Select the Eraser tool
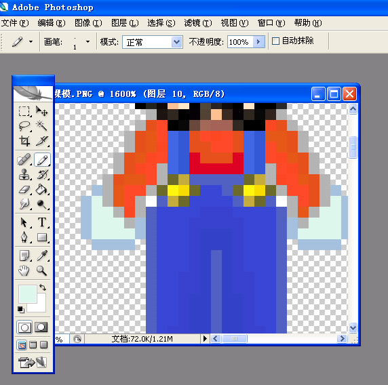The height and width of the screenshot is (385, 388). point(24,190)
